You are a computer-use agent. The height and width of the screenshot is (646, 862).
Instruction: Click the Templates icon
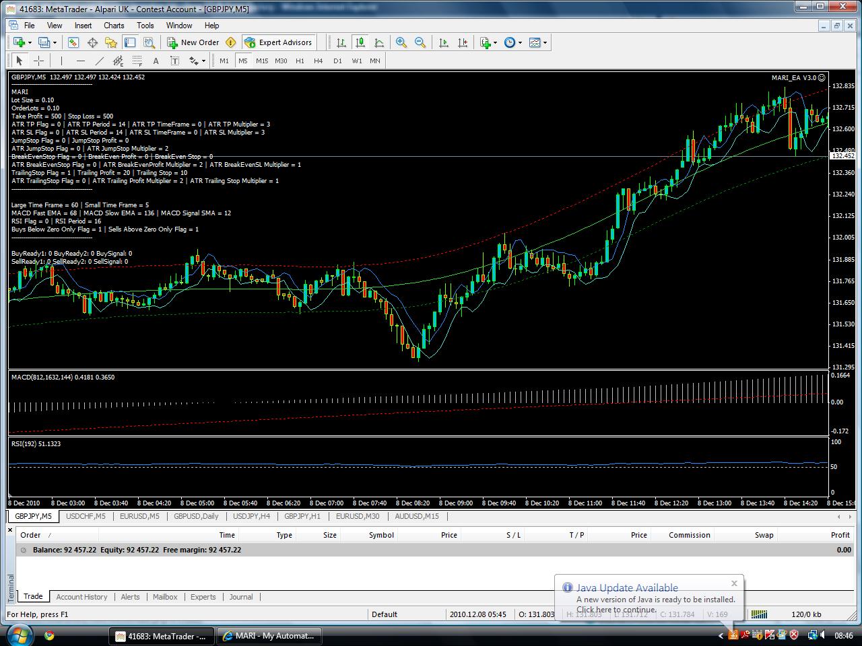click(x=535, y=42)
